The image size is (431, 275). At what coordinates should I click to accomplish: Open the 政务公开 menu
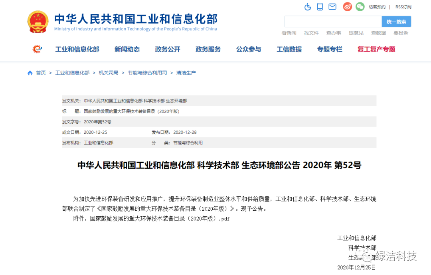click(168, 49)
